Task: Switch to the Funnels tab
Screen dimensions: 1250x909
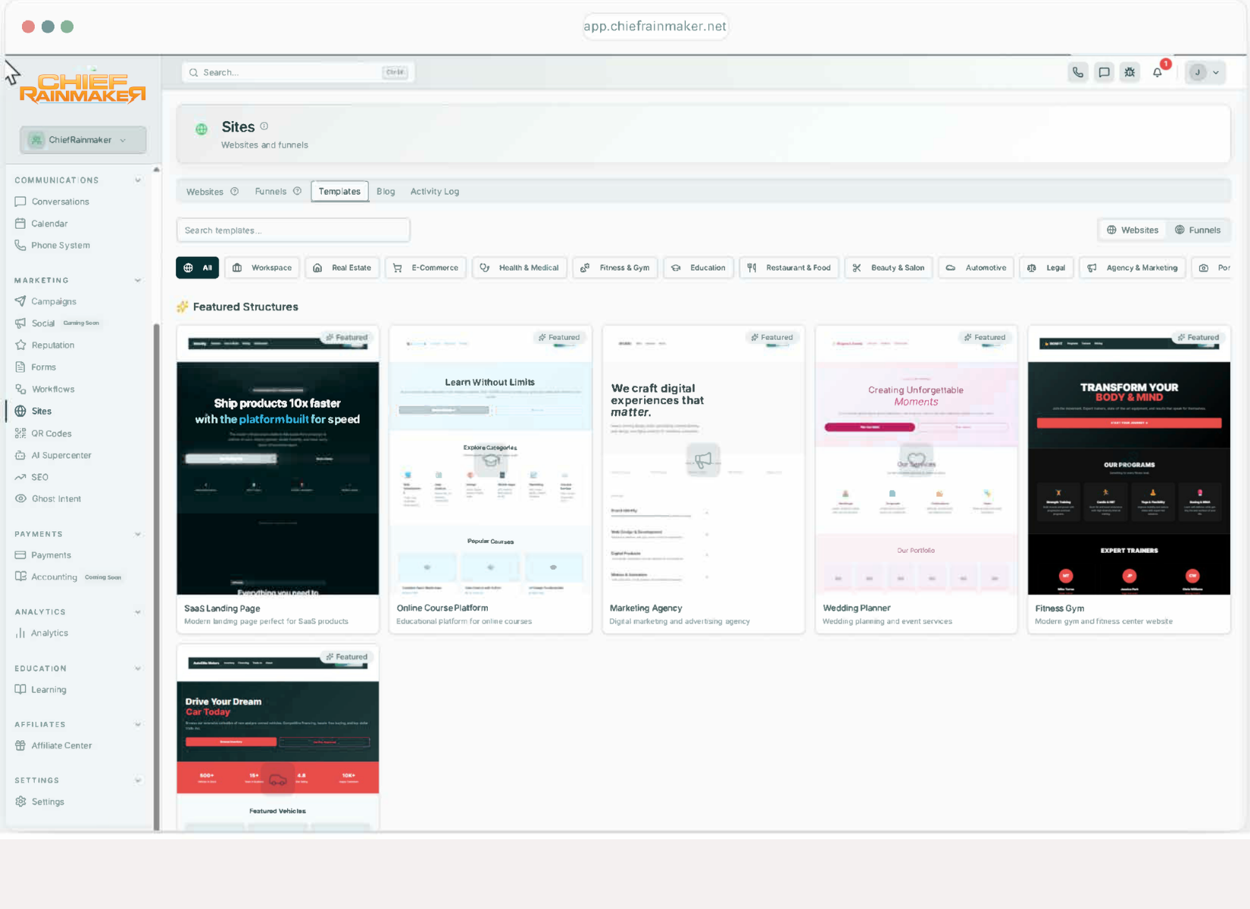Action: [270, 192]
